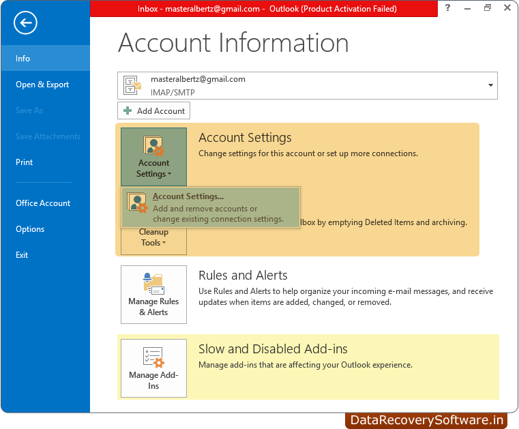Click the Slow and Disabled Add-ins heading
The width and height of the screenshot is (519, 429).
pos(273,349)
